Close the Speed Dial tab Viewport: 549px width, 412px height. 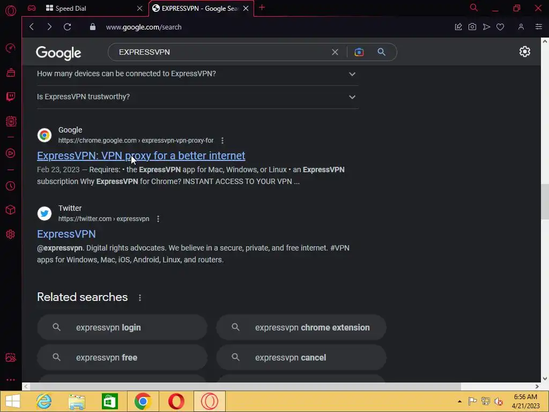(x=140, y=9)
